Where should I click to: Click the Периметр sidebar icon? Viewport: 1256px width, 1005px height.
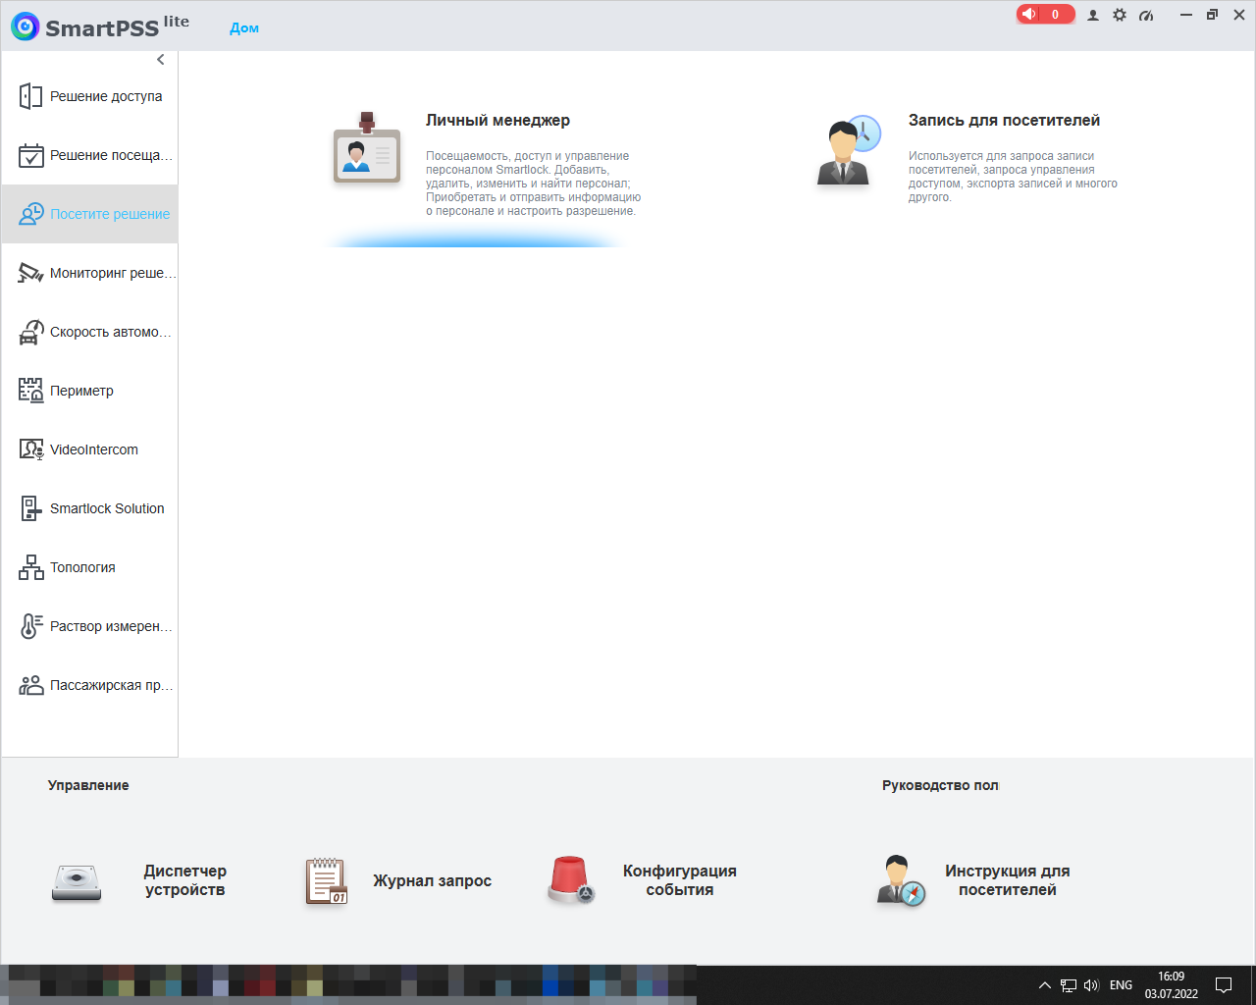coord(31,391)
